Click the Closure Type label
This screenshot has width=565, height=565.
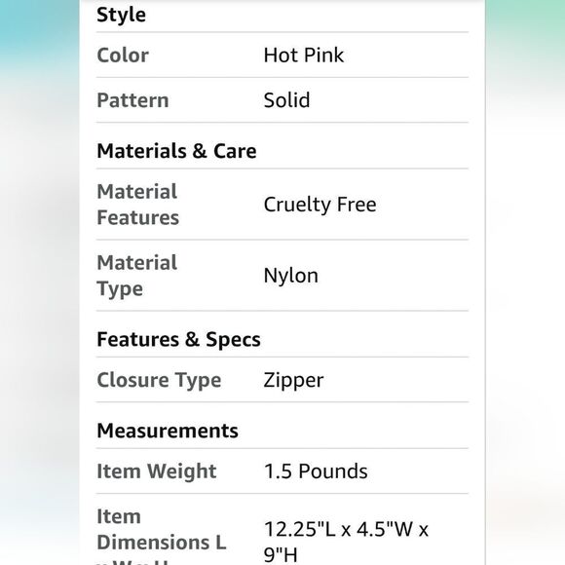(159, 381)
